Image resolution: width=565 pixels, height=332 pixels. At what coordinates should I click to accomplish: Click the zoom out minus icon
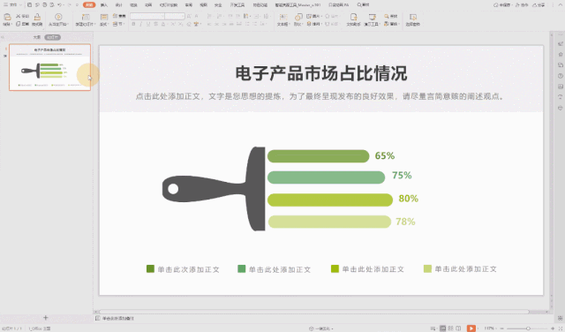click(x=501, y=328)
